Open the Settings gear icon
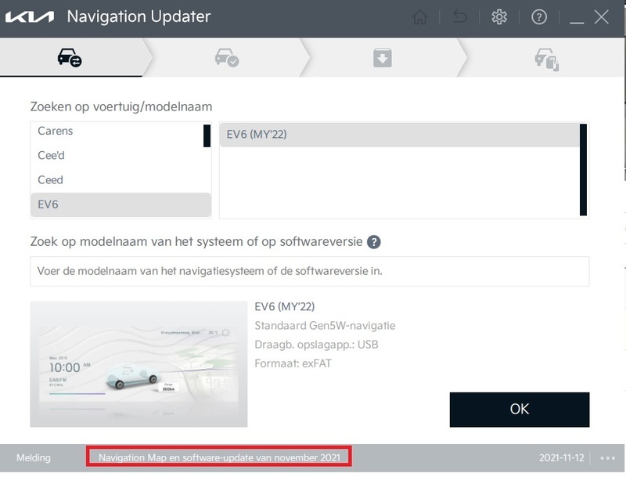This screenshot has width=626, height=477. coord(499,16)
